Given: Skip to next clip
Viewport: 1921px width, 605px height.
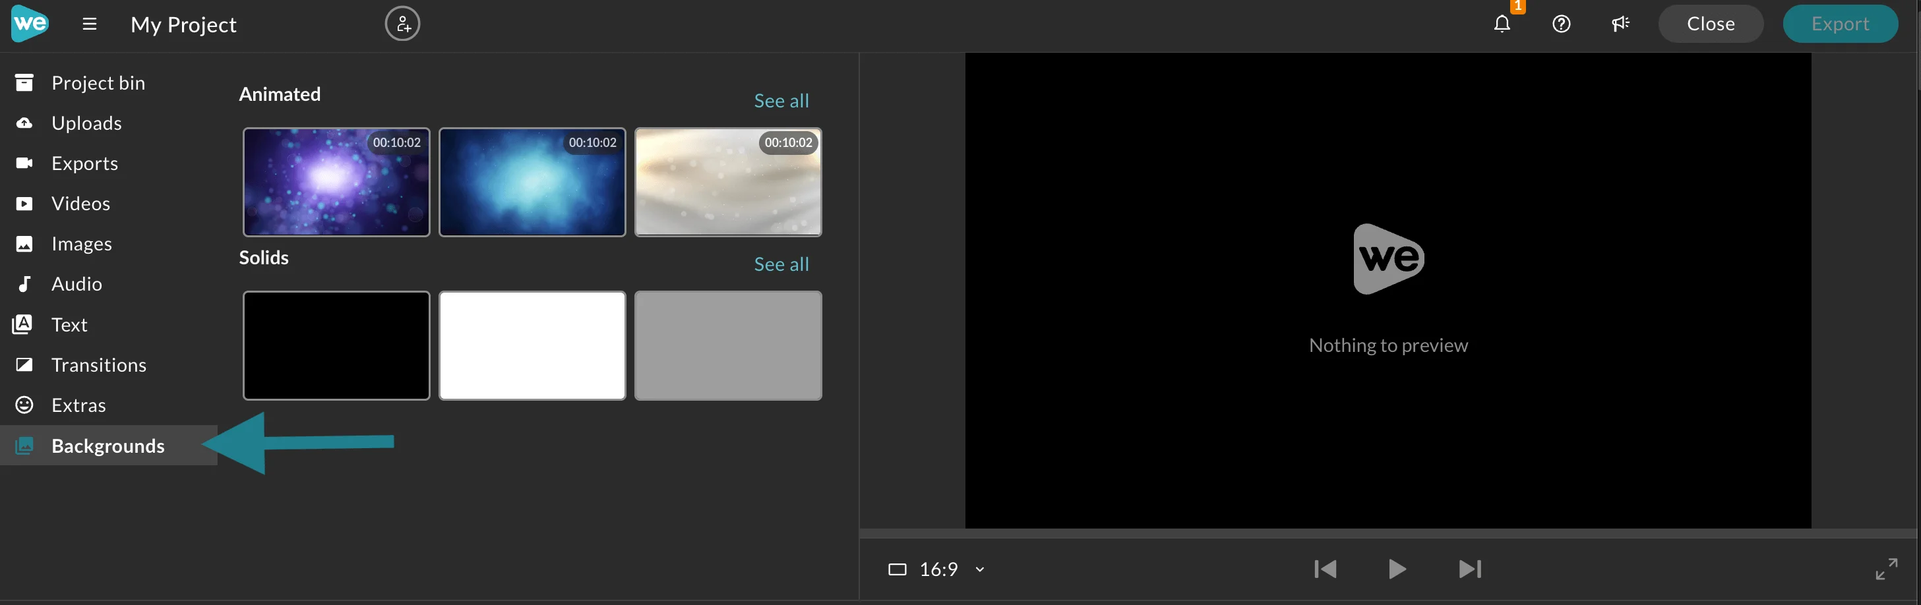Looking at the screenshot, I should 1470,569.
